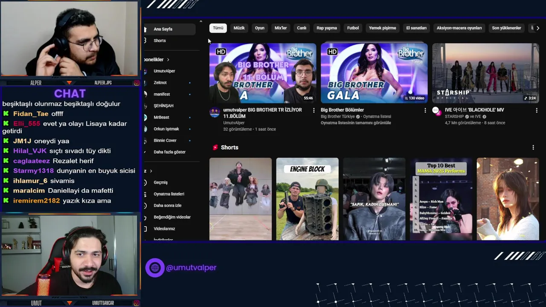Select the El sanatları filter chip
Image resolution: width=546 pixels, height=307 pixels.
pos(416,28)
